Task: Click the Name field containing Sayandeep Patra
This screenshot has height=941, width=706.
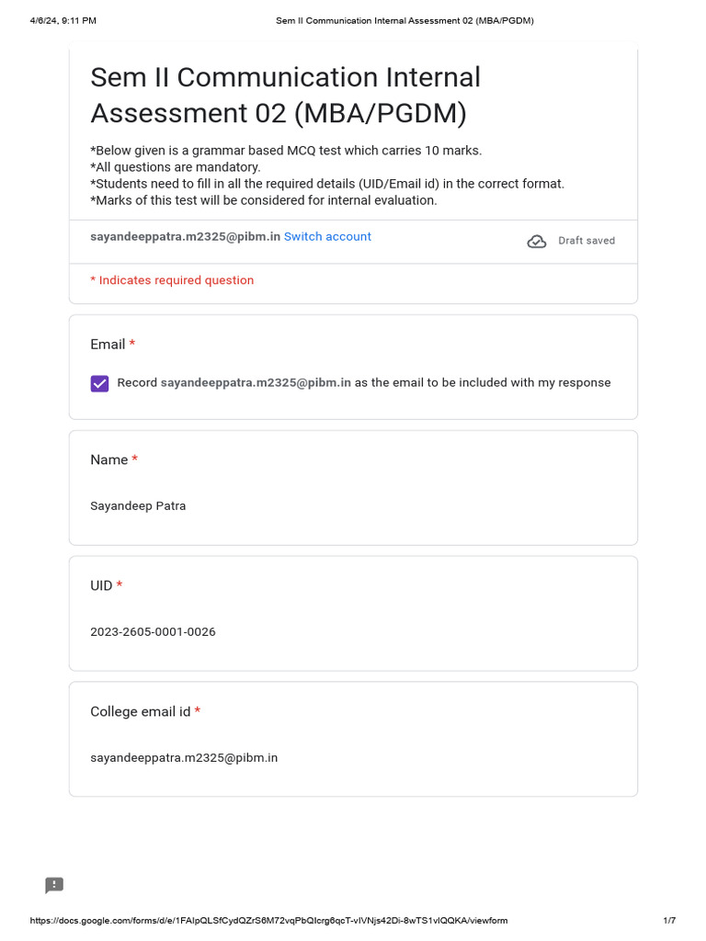Action: pos(138,505)
